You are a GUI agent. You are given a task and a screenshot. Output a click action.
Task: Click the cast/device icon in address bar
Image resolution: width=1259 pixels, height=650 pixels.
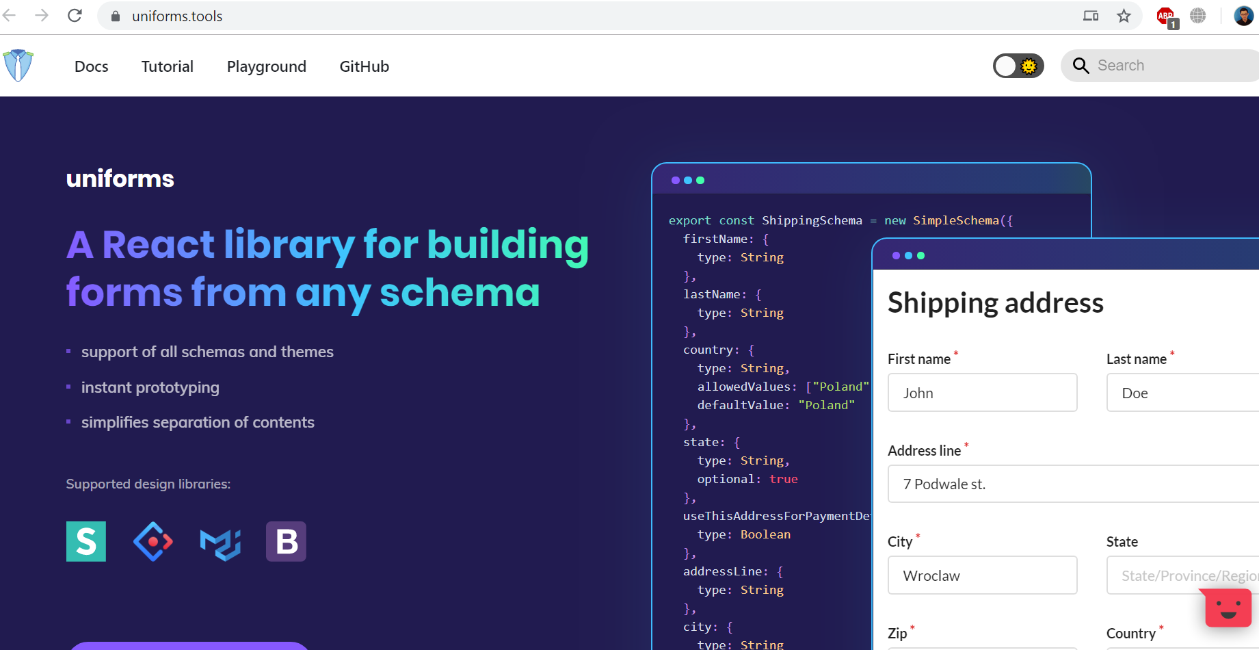(x=1091, y=16)
